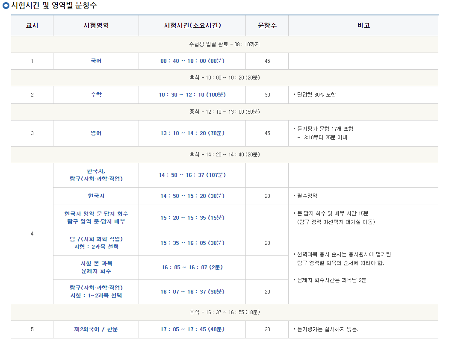The width and height of the screenshot is (449, 341).
Task: Click the '시험시간(소요시간)' column header
Action: [192, 26]
